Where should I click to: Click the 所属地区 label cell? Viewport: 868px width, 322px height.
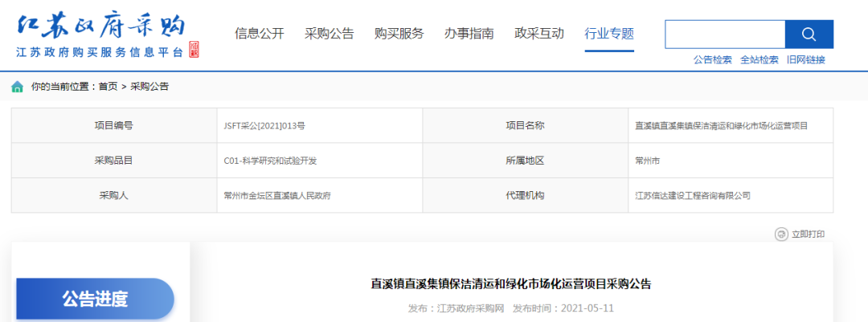526,161
